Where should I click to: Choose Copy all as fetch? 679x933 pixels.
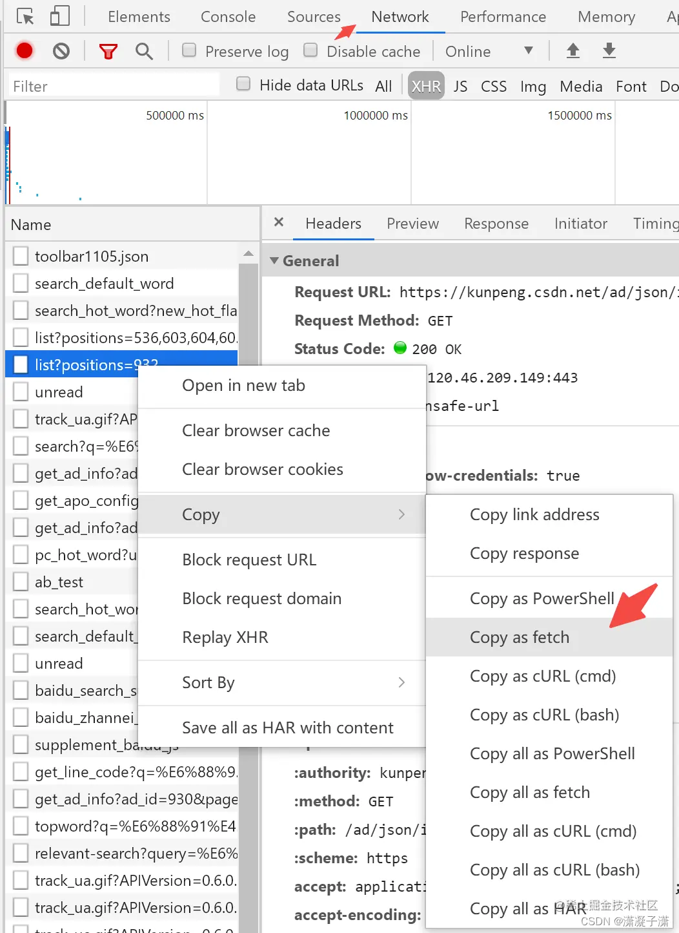coord(549,792)
